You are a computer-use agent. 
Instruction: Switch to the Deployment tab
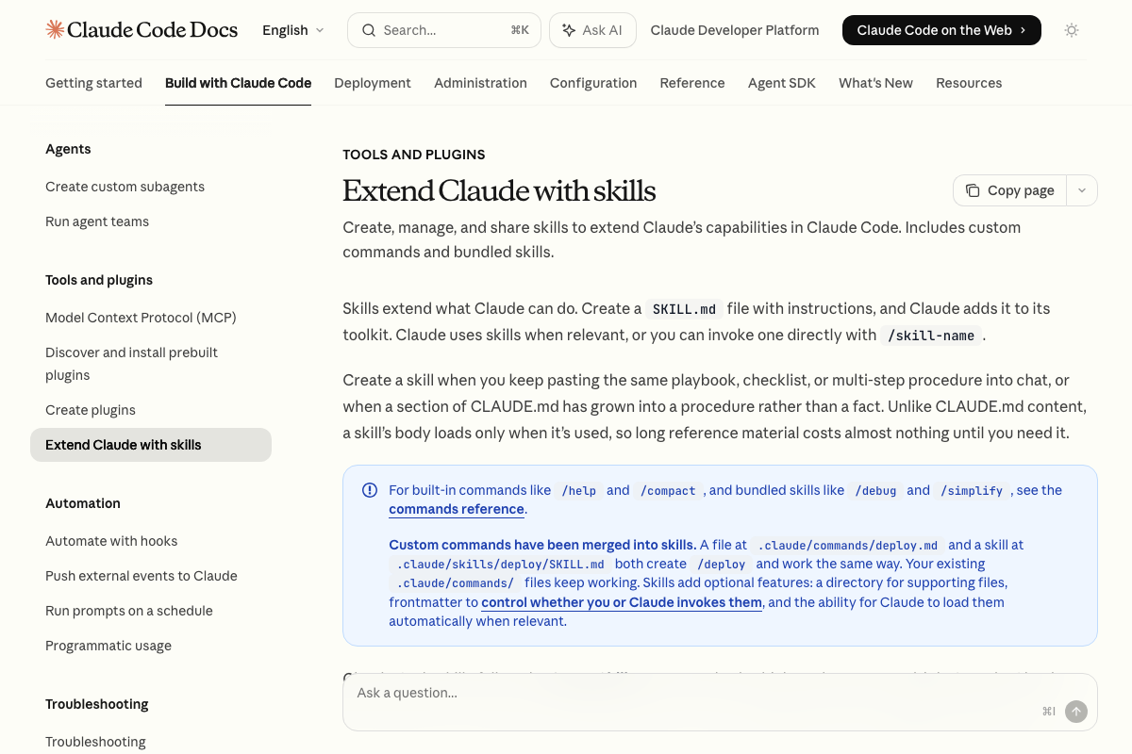click(373, 83)
